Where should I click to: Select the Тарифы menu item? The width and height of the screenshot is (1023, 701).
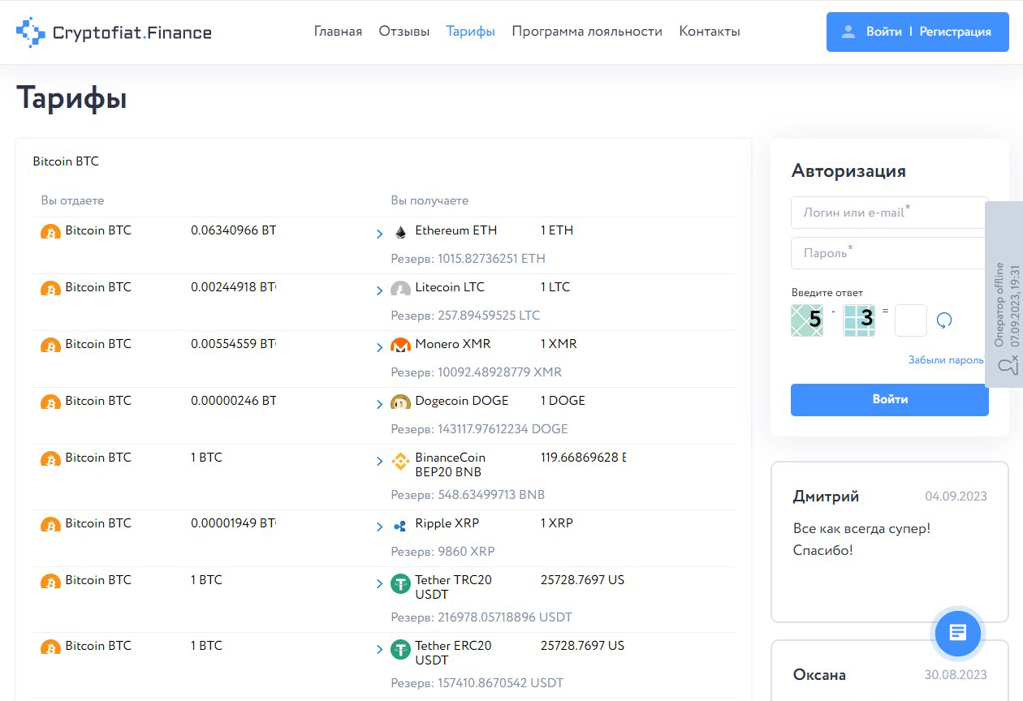pyautogui.click(x=471, y=32)
